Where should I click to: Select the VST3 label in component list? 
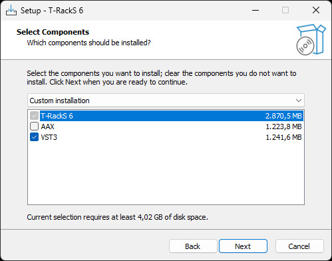pos(49,137)
